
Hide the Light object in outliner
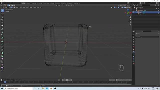tap(158, 14)
